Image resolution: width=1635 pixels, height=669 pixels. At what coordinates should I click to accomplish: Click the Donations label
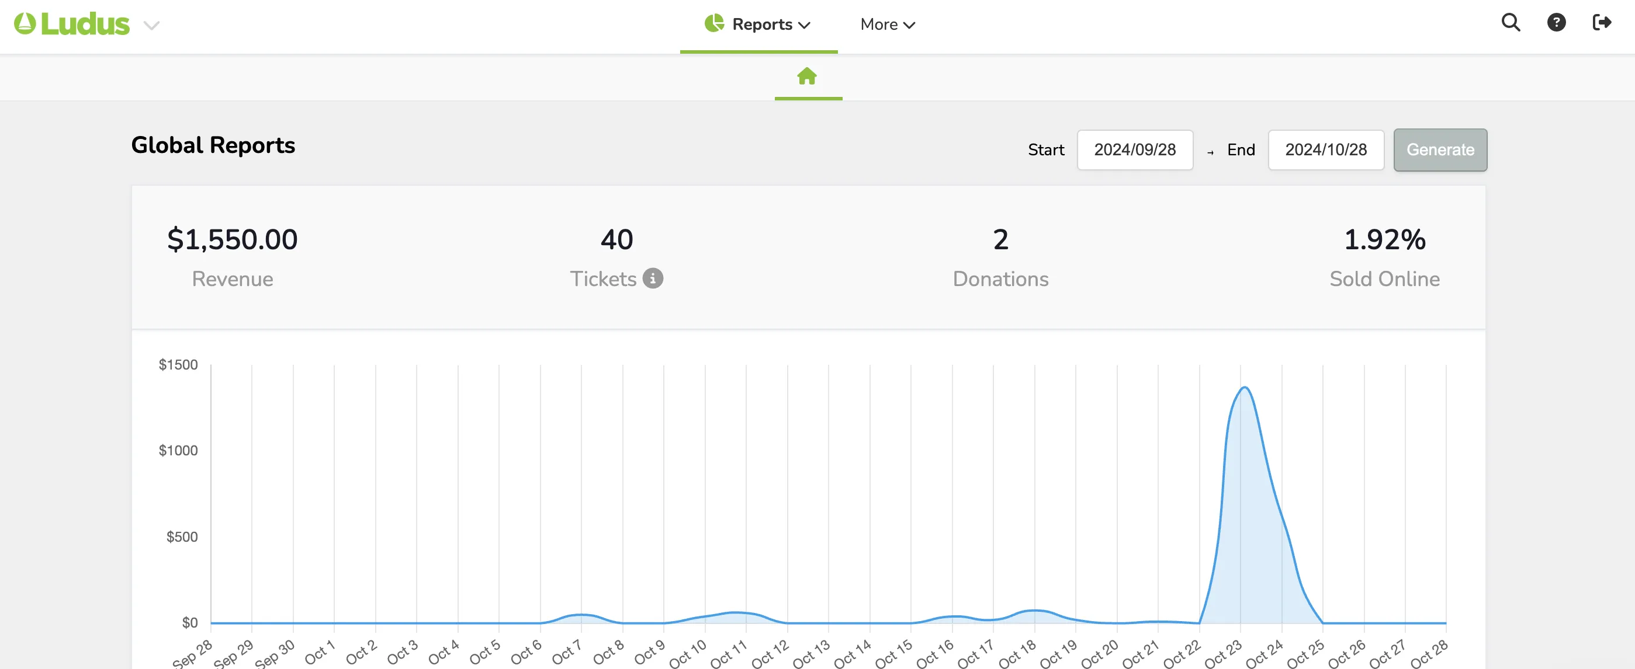1000,279
